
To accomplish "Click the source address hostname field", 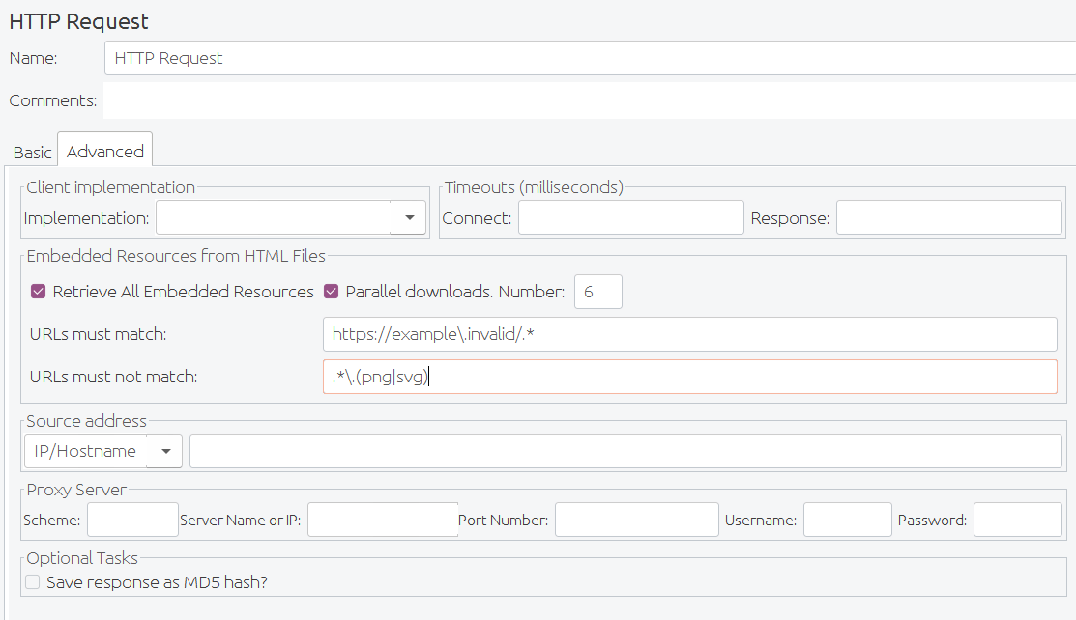I will [628, 450].
